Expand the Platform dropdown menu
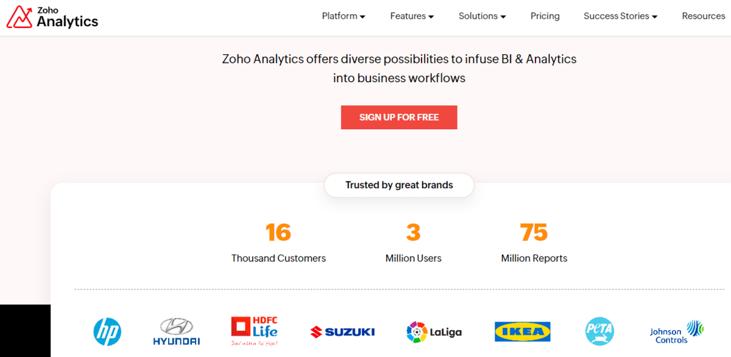Image resolution: width=731 pixels, height=357 pixels. [x=344, y=16]
